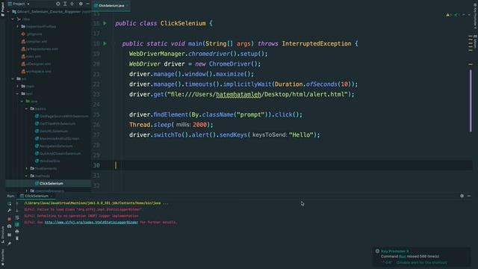The width and height of the screenshot is (478, 269).
Task: Click the Run link in the Key Promoter notification
Action: [403, 256]
